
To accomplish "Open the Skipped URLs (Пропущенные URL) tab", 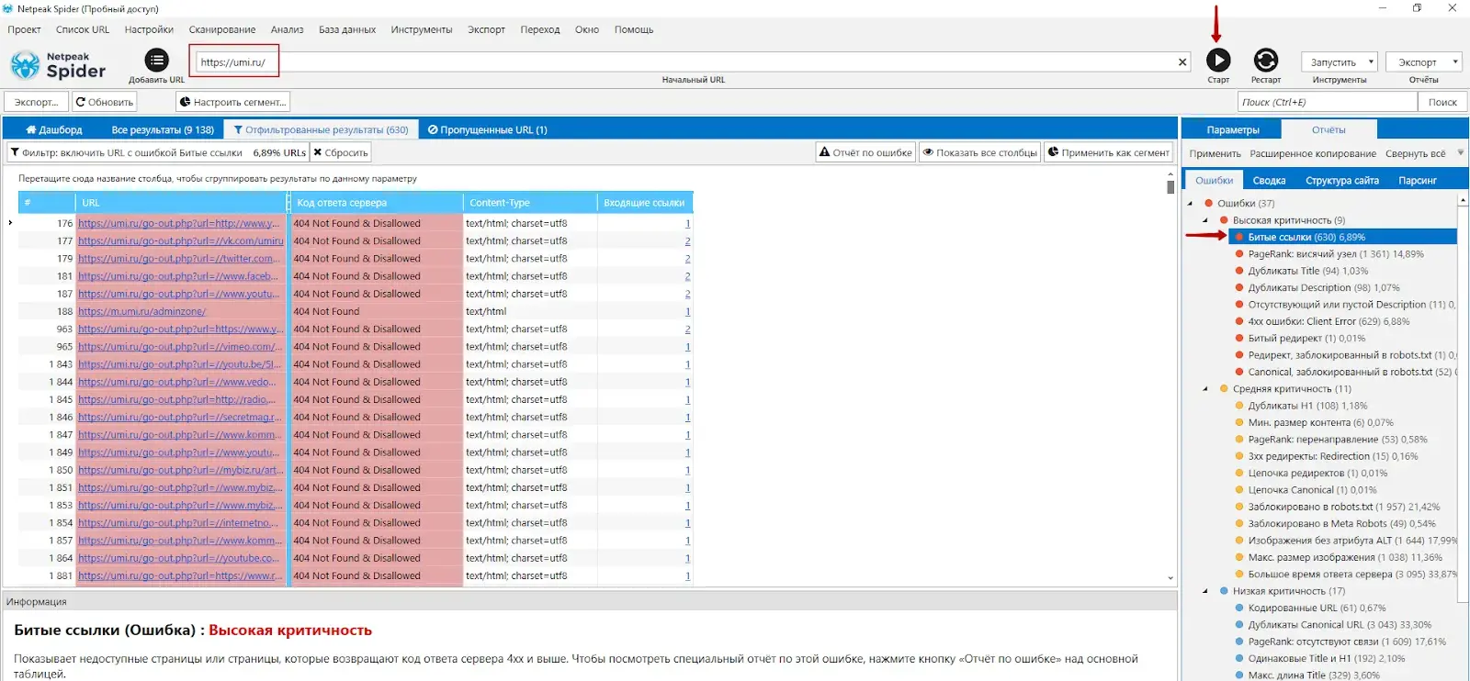I will 488,129.
